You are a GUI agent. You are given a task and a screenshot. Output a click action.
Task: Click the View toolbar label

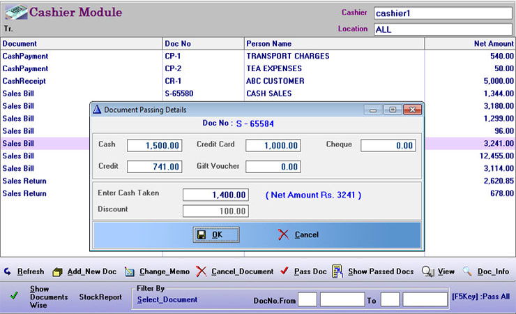446,271
